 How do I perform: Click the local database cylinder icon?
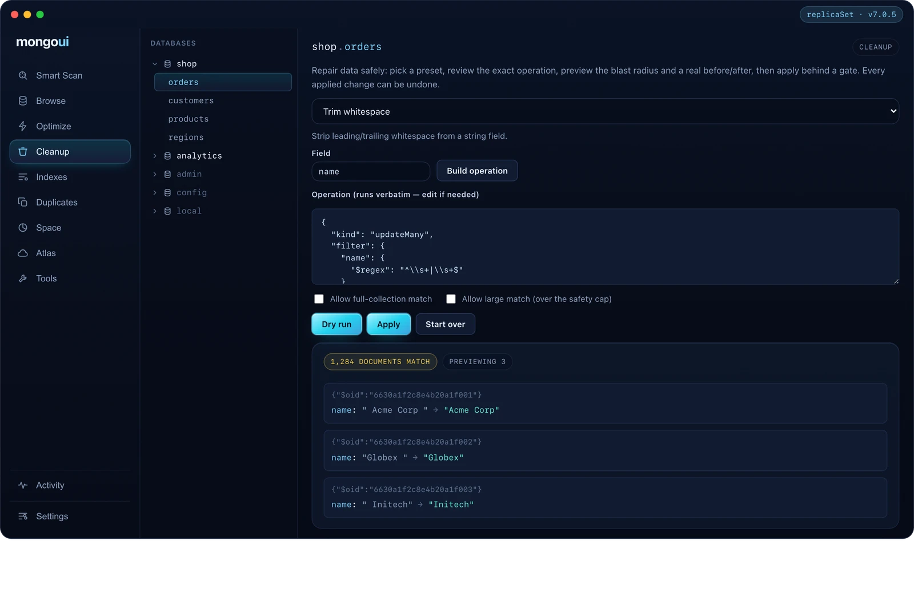(167, 211)
